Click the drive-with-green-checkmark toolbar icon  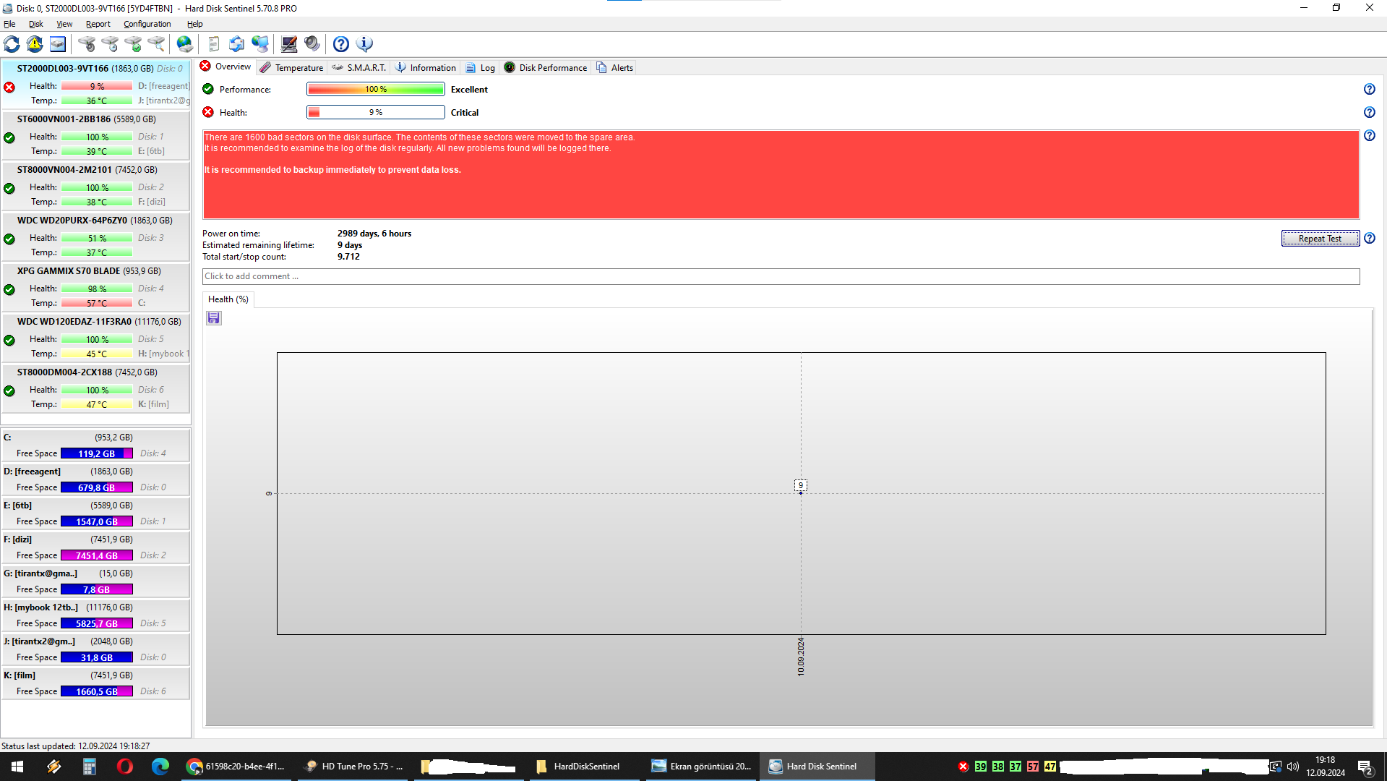pos(133,44)
